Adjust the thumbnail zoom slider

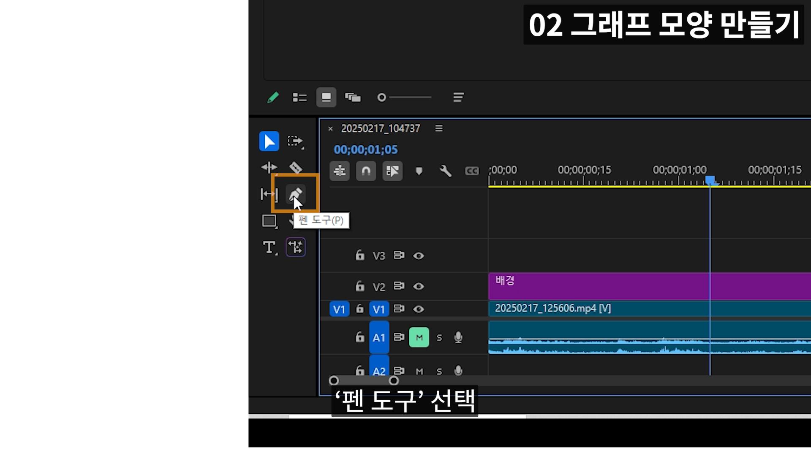382,98
